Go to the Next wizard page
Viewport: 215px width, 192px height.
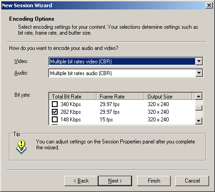(x=115, y=181)
